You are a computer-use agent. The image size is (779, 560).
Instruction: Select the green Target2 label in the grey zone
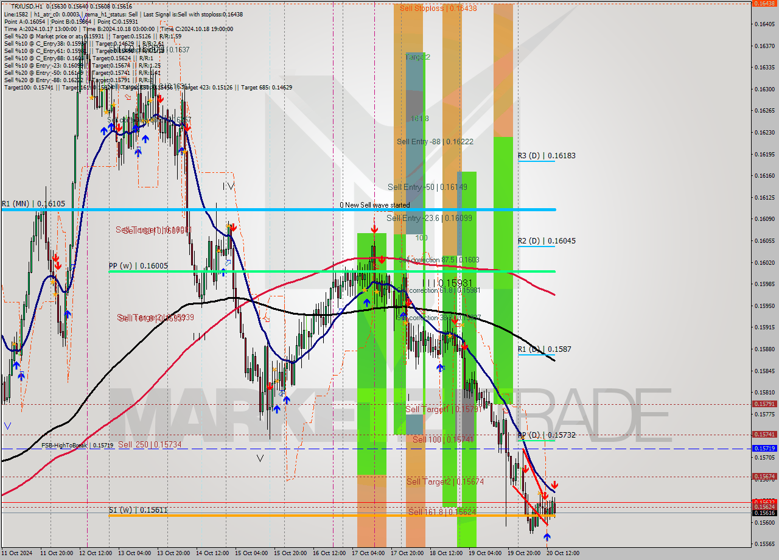tap(417, 57)
